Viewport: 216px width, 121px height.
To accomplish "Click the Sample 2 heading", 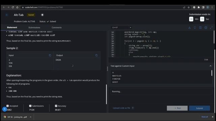I will [12, 48].
